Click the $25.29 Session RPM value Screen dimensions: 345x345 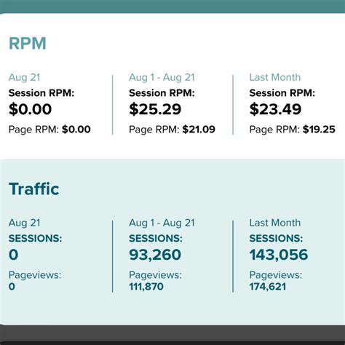tap(155, 109)
